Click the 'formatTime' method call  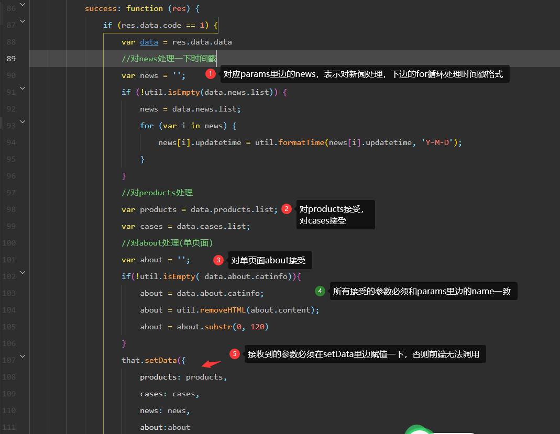tap(301, 143)
